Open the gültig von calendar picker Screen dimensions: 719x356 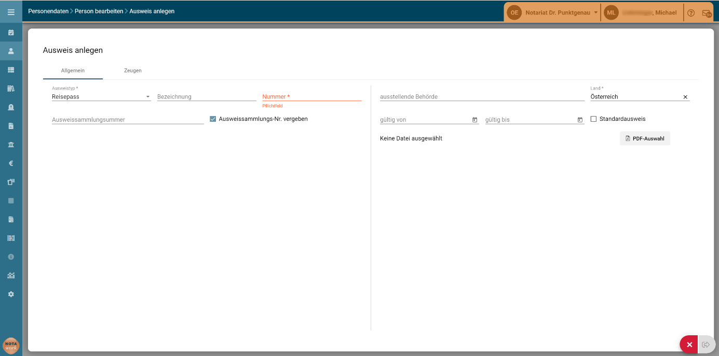pos(474,120)
